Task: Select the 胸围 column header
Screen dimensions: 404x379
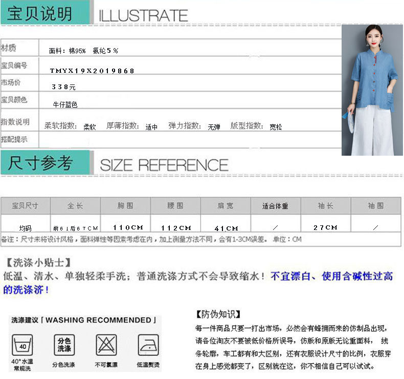Action: (x=125, y=206)
